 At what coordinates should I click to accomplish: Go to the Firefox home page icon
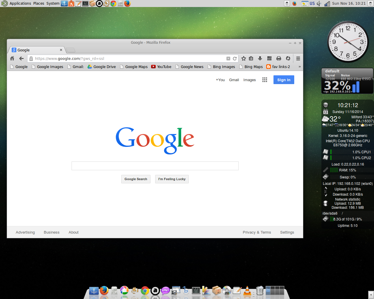tap(12, 58)
